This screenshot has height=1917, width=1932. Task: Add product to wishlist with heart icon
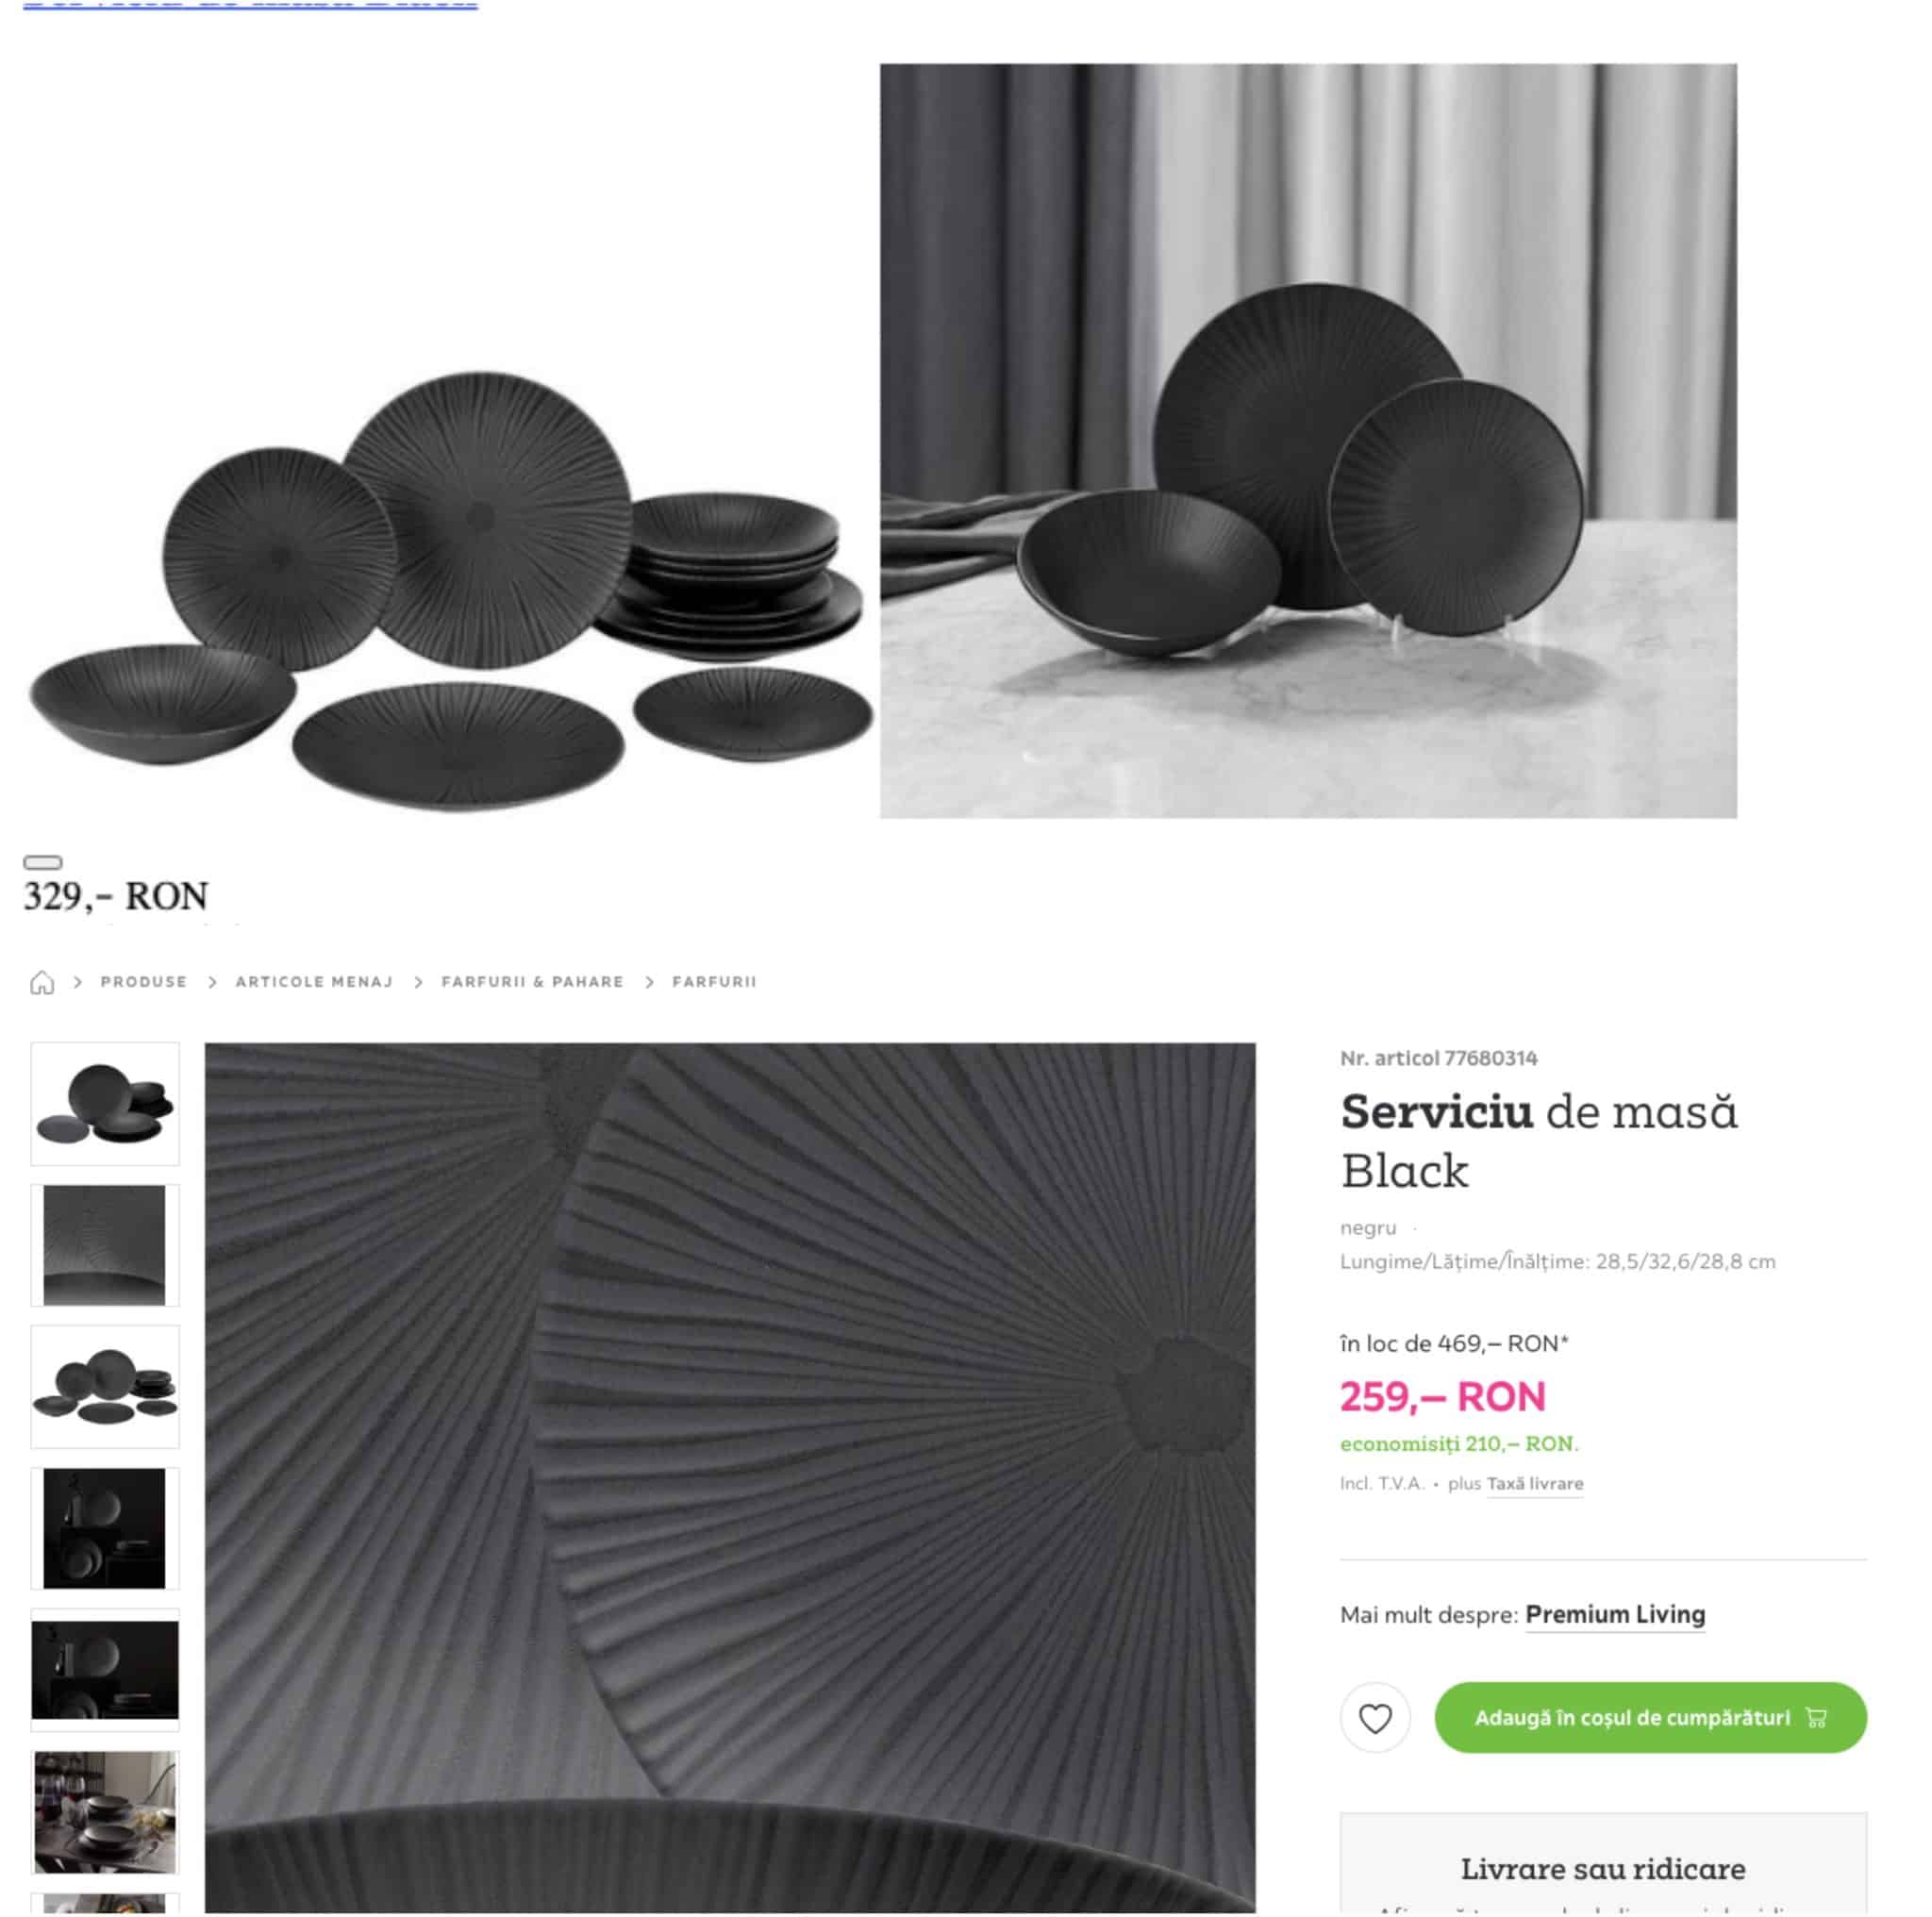(x=1375, y=1718)
